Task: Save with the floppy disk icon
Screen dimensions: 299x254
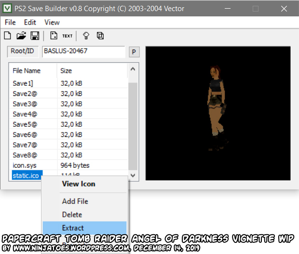Action: pyautogui.click(x=35, y=36)
